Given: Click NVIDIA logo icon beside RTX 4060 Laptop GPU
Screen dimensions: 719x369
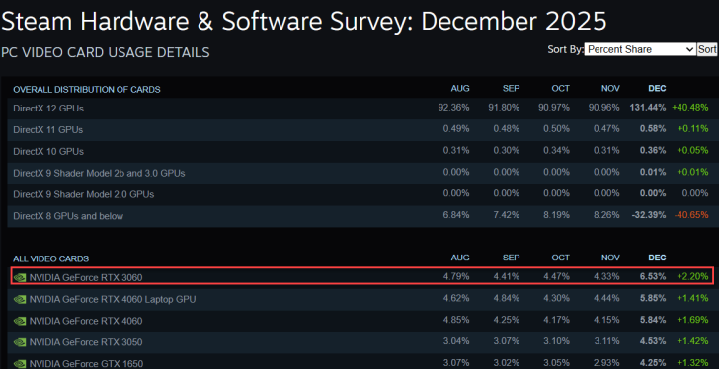Looking at the screenshot, I should click(x=20, y=299).
